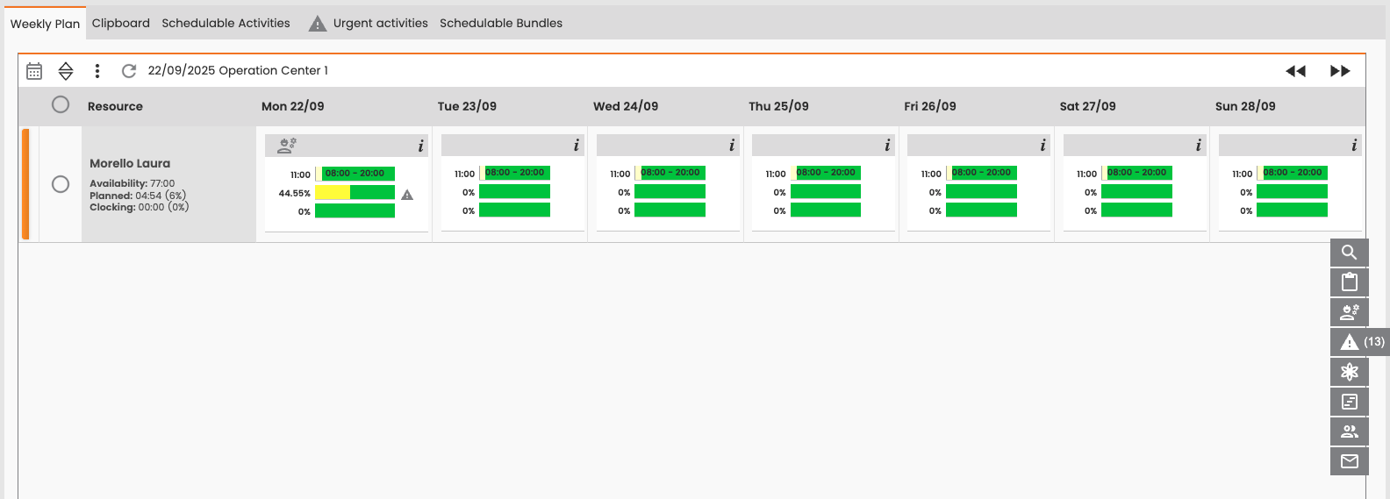
Task: Open the warnings side button showing 13
Action: (1359, 342)
